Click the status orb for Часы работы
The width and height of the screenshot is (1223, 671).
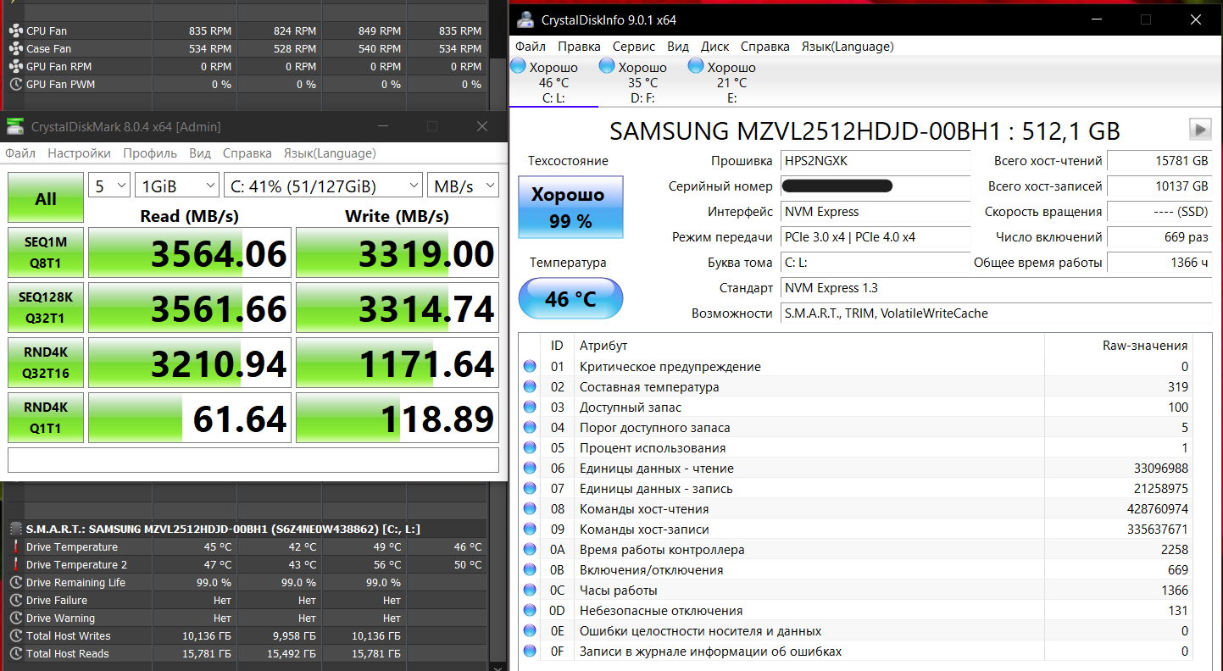tap(531, 590)
